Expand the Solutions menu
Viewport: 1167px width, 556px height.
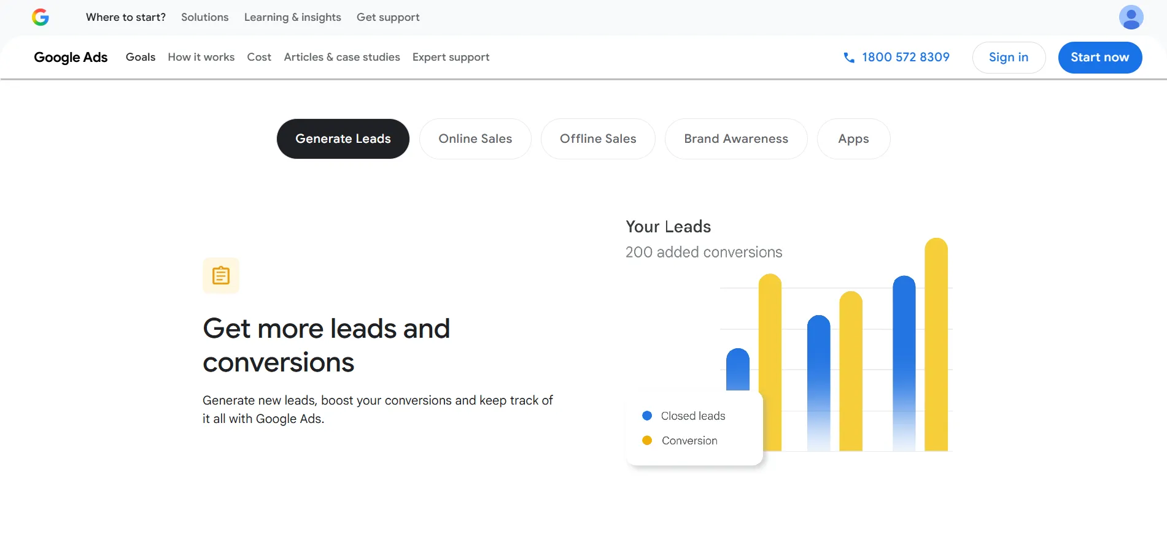204,17
